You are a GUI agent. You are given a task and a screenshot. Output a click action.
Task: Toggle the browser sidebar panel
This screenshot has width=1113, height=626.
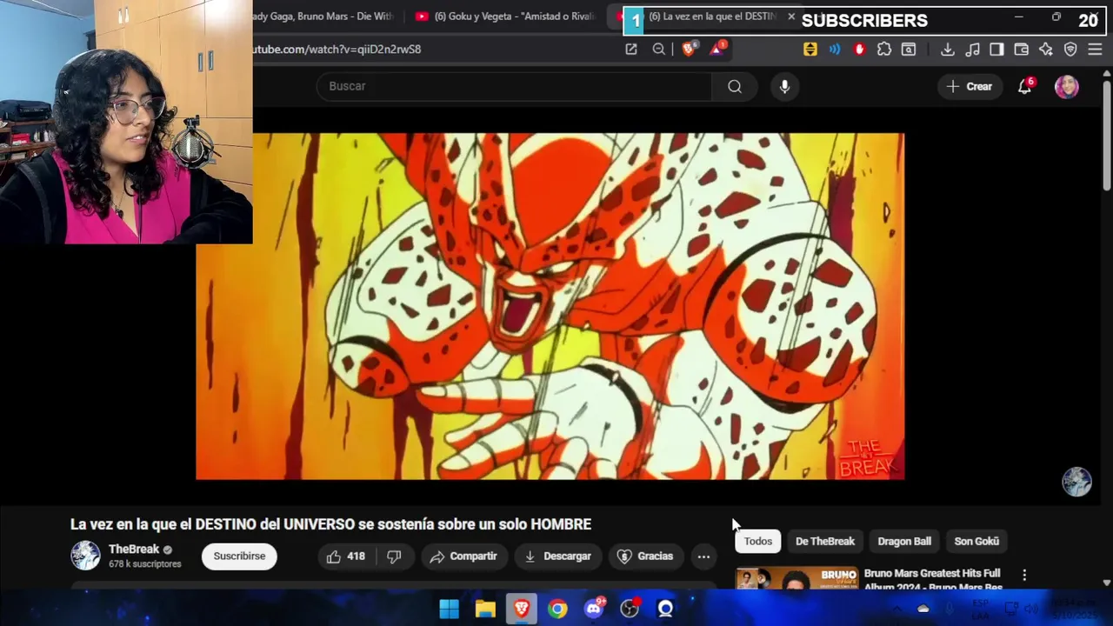(996, 50)
